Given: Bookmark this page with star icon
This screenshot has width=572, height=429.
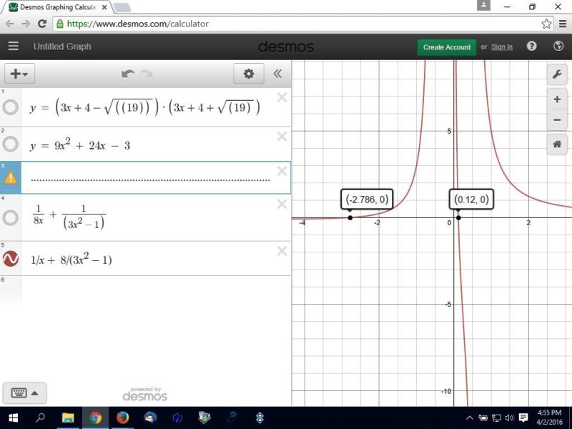Looking at the screenshot, I should [x=546, y=24].
